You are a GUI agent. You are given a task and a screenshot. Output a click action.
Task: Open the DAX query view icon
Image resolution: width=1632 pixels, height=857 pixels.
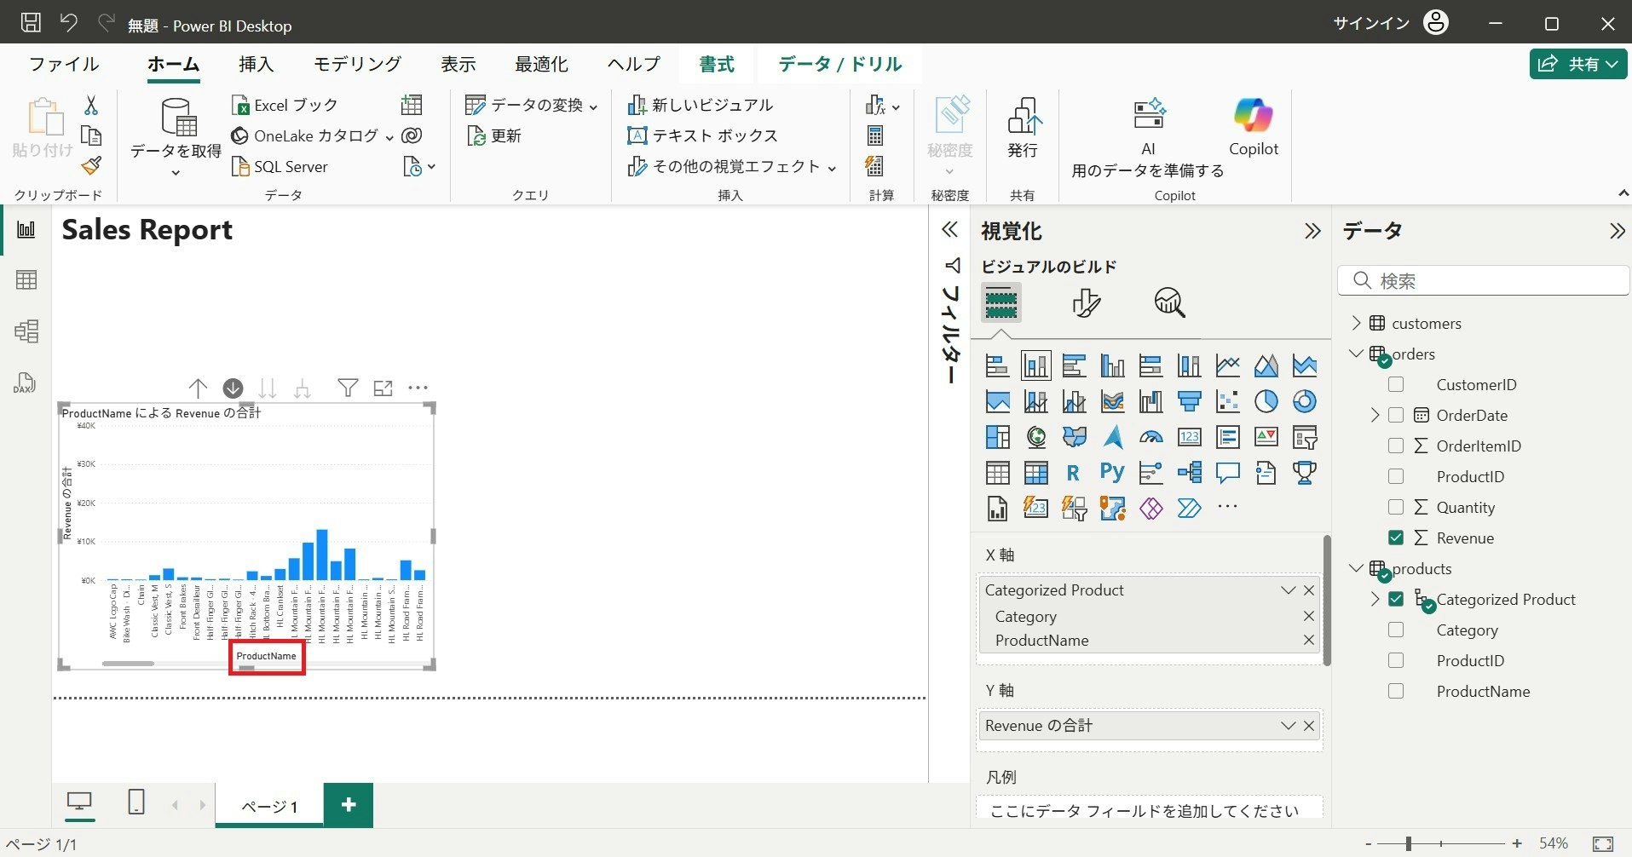[25, 382]
